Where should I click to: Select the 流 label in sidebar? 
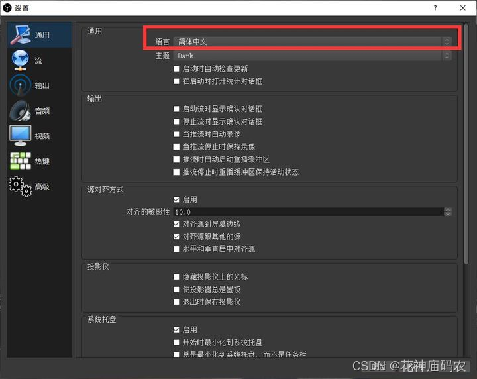pyautogui.click(x=38, y=60)
